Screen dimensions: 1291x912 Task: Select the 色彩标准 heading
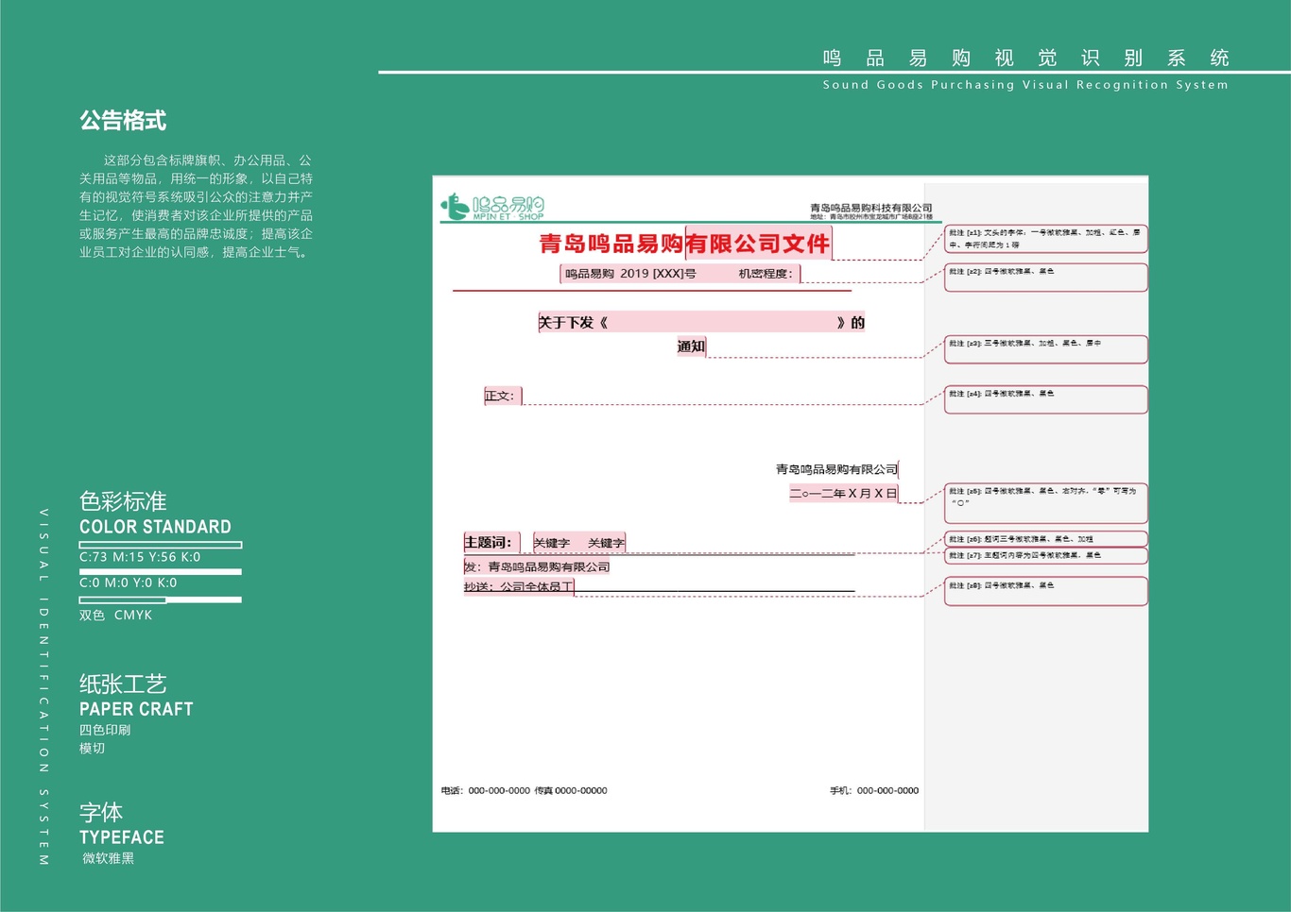[x=123, y=501]
